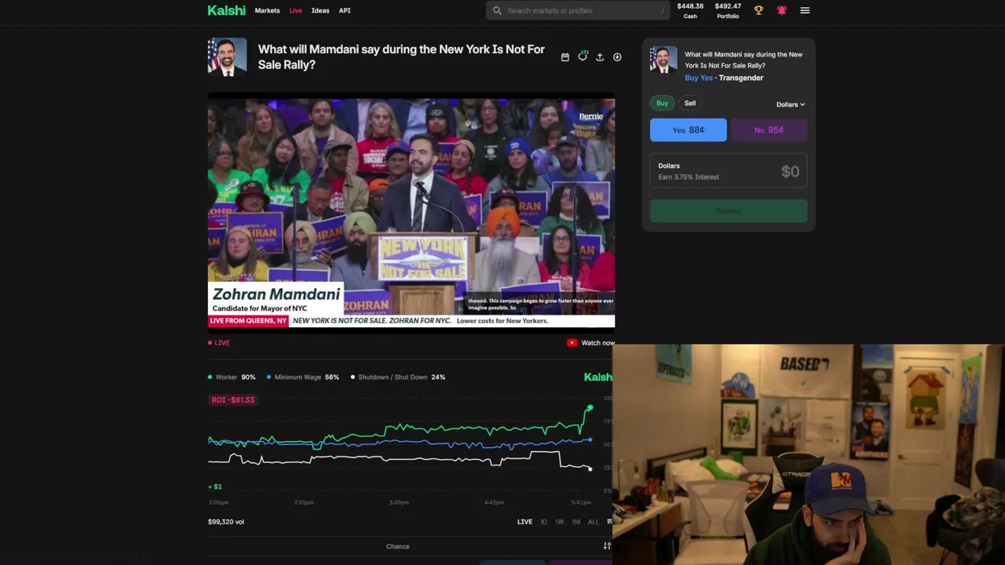The image size is (1005, 565).
Task: Click the live rally video stream
Action: (x=411, y=212)
